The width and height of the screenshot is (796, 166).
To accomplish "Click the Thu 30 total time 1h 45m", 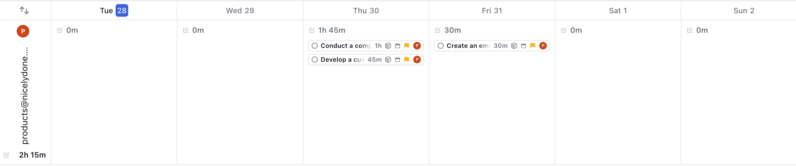I will [331, 30].
